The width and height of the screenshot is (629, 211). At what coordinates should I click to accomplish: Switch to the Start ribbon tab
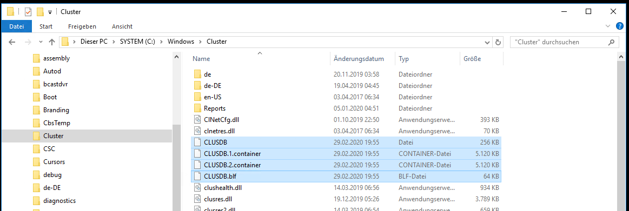click(x=46, y=26)
